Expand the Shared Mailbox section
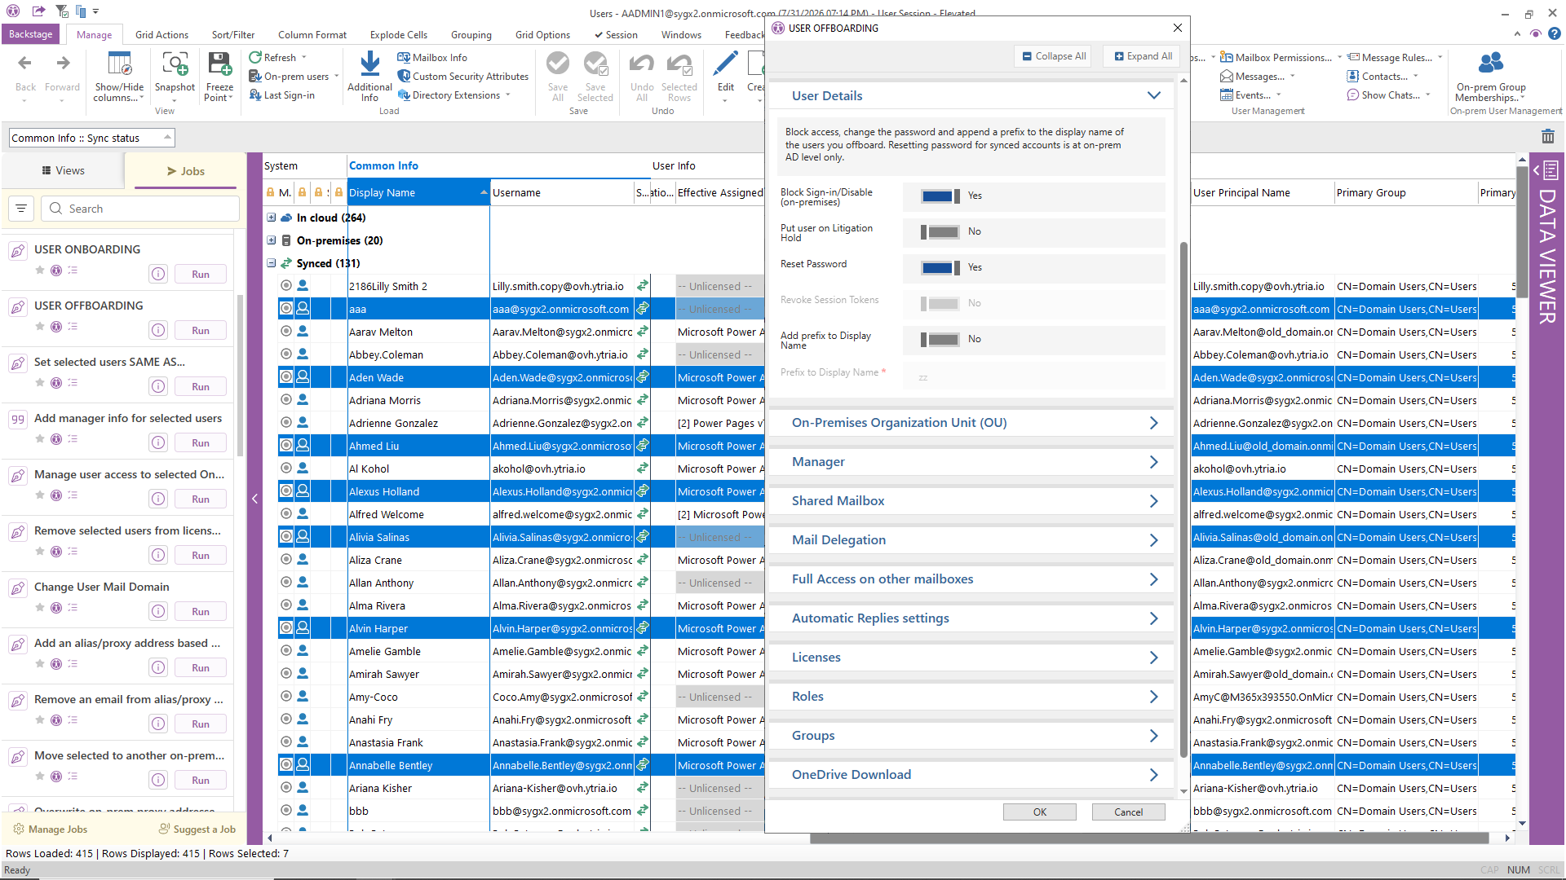 pyautogui.click(x=1153, y=501)
